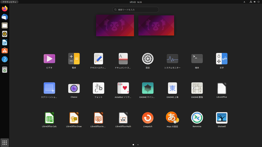Launch Mozc の設定 app
This screenshot has width=262, height=147.
point(172,118)
